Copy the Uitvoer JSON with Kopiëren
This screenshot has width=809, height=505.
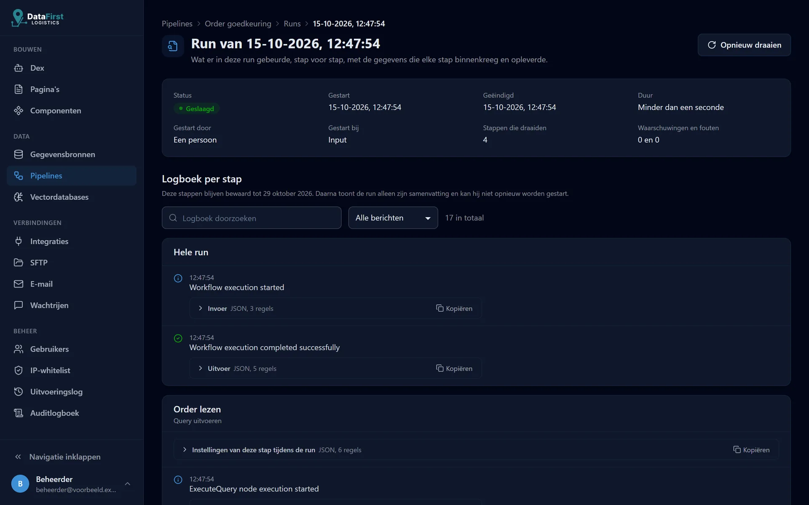pos(454,369)
